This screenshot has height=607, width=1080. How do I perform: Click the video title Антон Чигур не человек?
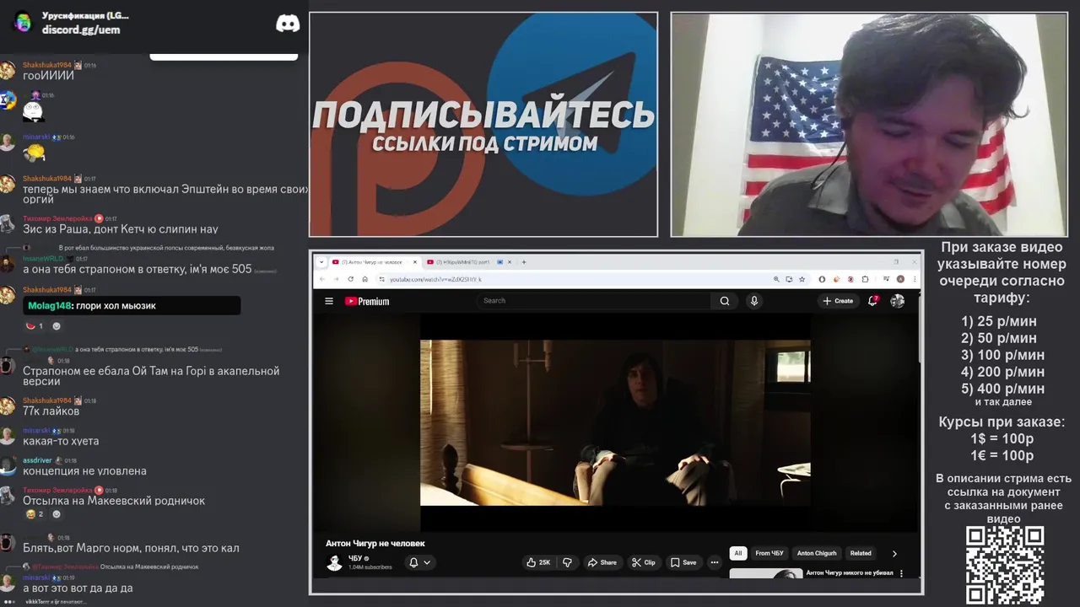375,543
